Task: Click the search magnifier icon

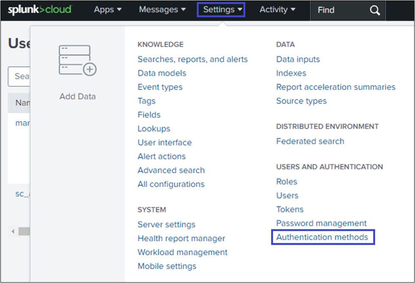Action: click(374, 10)
